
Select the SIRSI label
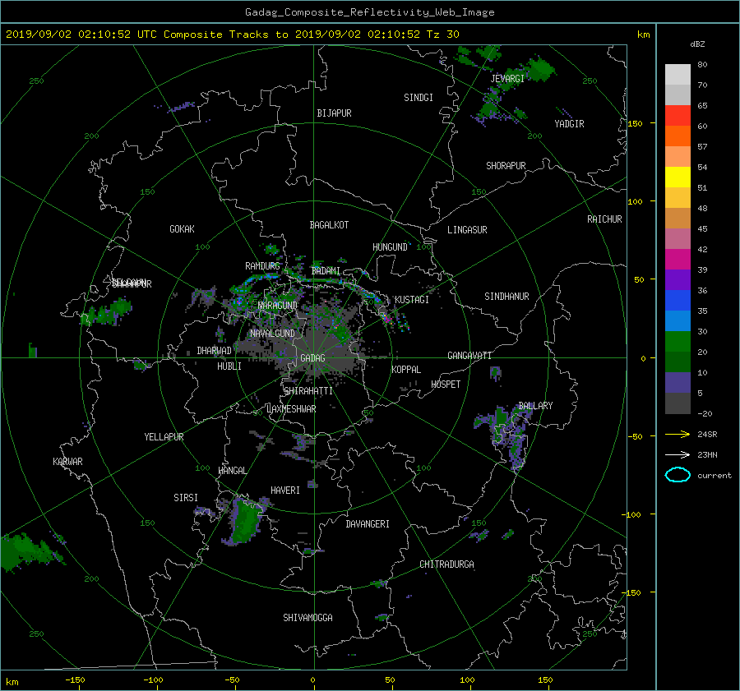pyautogui.click(x=186, y=498)
